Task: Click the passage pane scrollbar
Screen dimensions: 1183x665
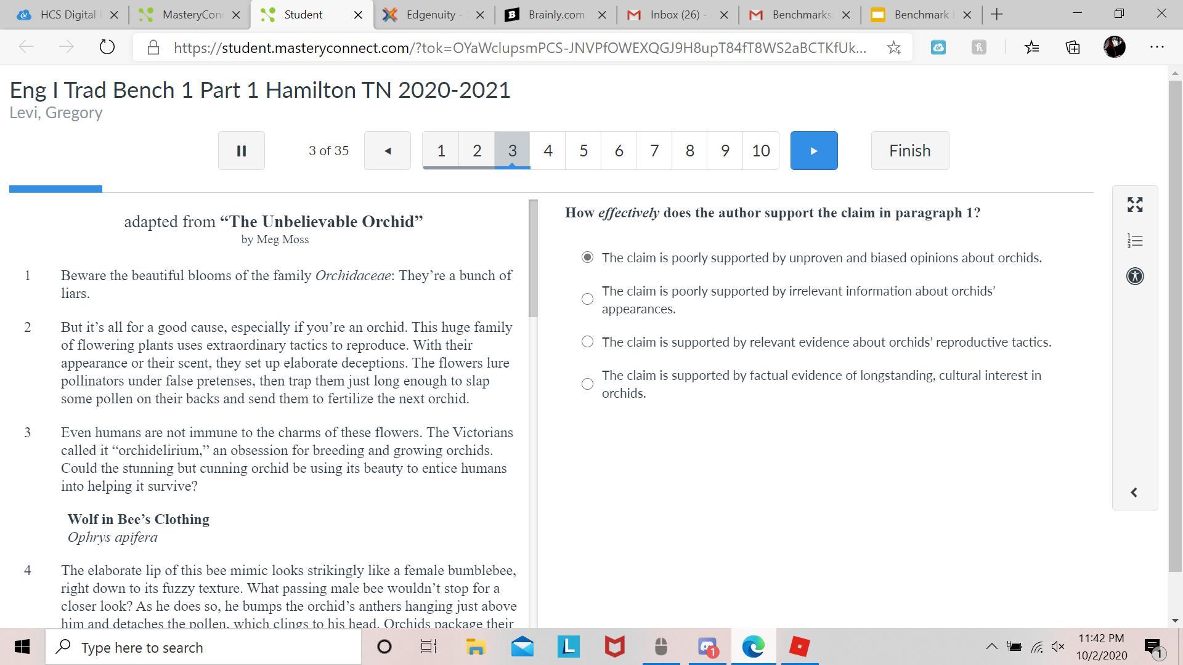Action: click(533, 259)
